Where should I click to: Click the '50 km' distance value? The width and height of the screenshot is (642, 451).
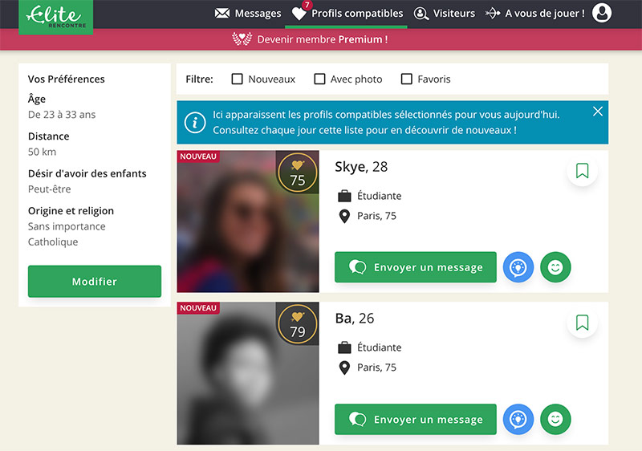[x=43, y=152]
